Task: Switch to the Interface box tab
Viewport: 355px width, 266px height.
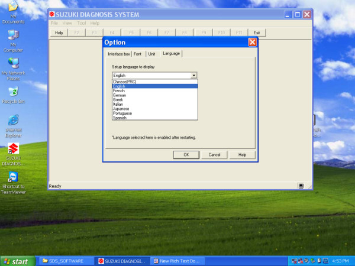Action: point(118,54)
